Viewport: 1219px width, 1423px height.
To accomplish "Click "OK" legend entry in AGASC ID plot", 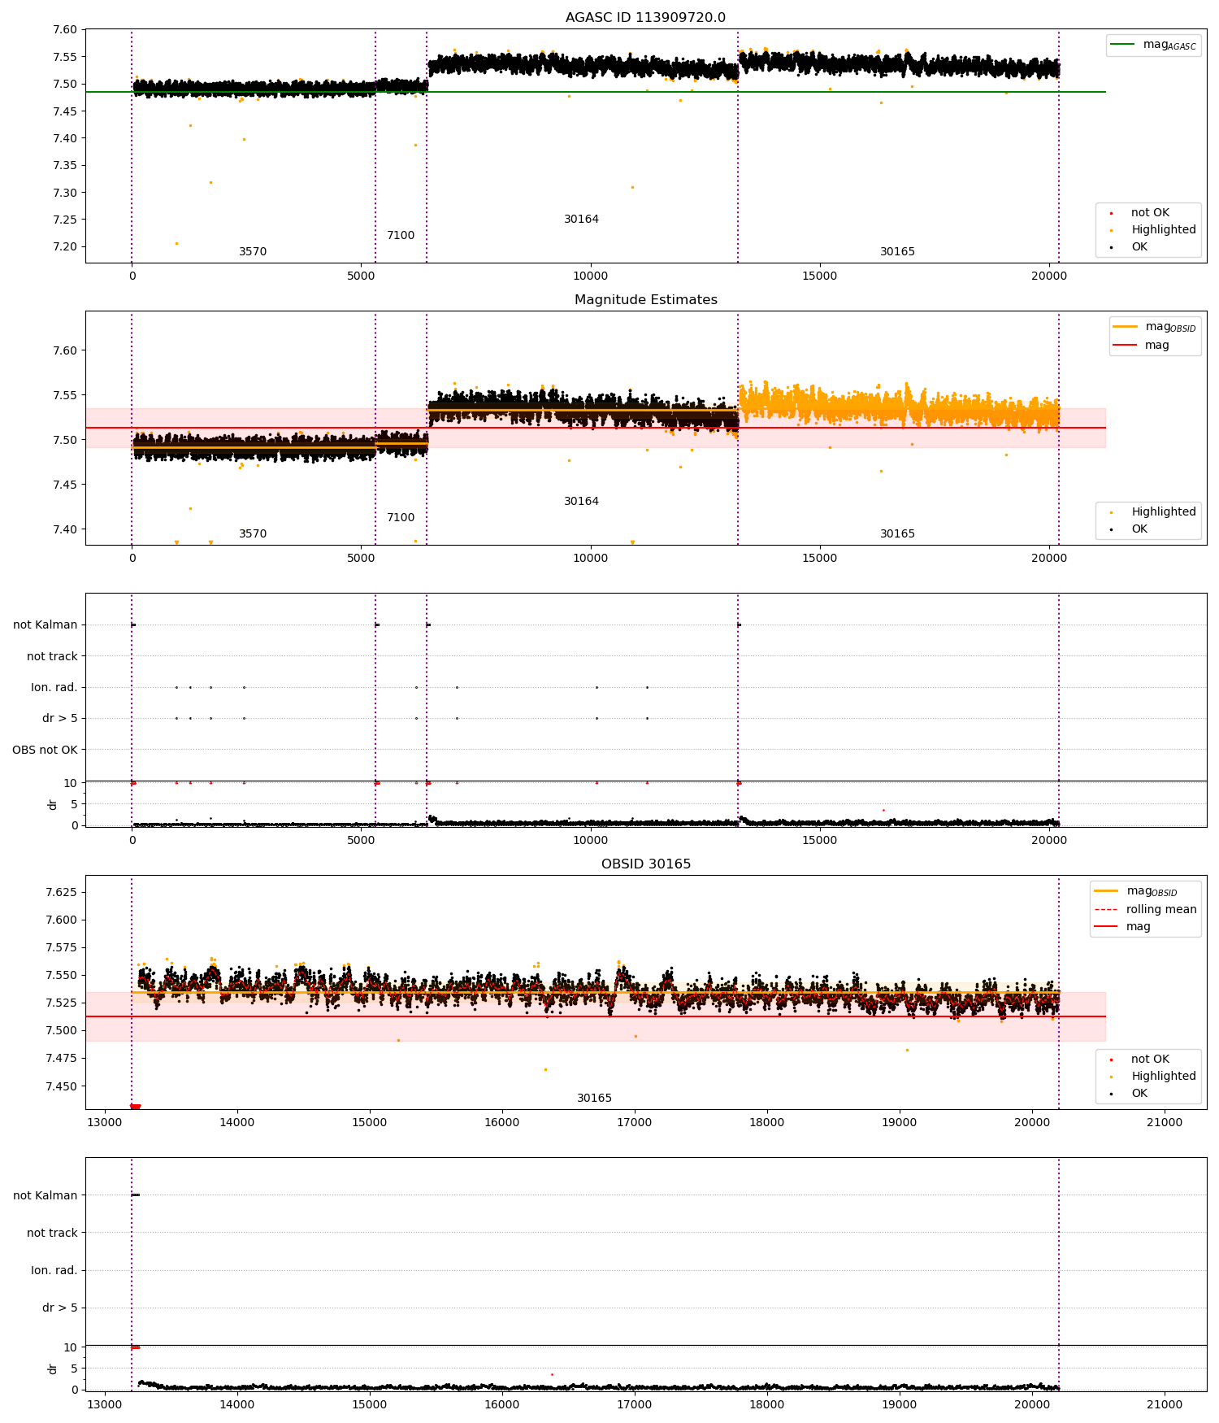I will click(1127, 247).
